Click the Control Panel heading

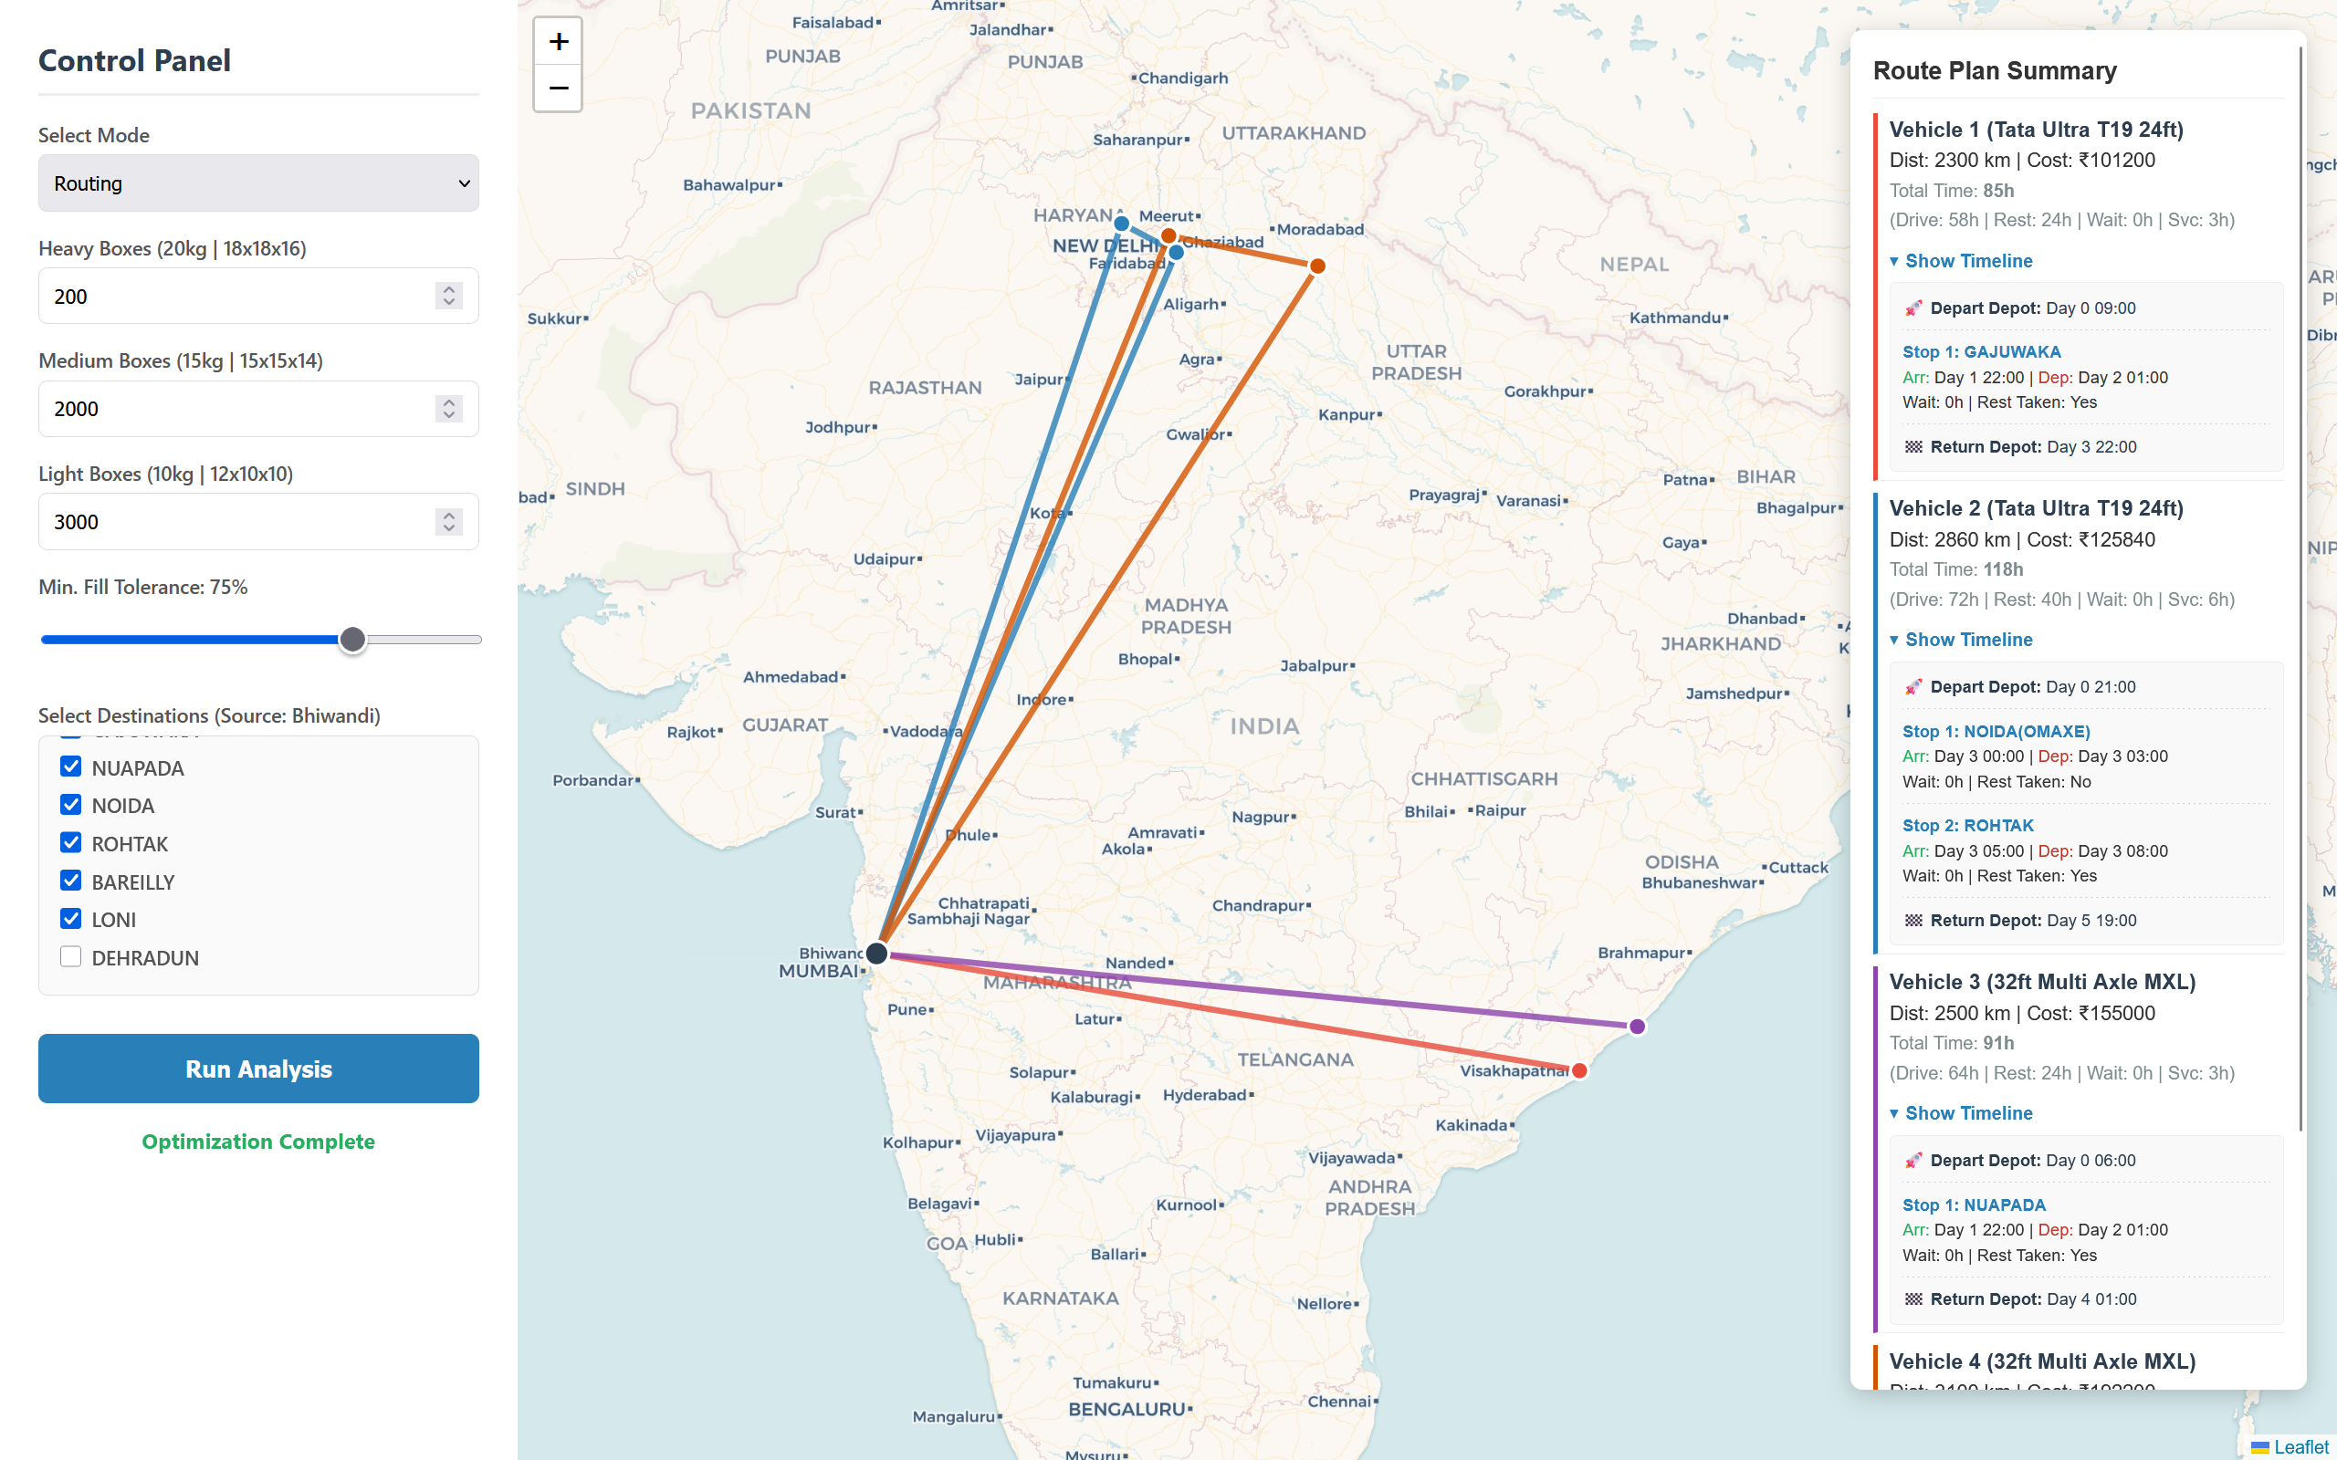[134, 60]
